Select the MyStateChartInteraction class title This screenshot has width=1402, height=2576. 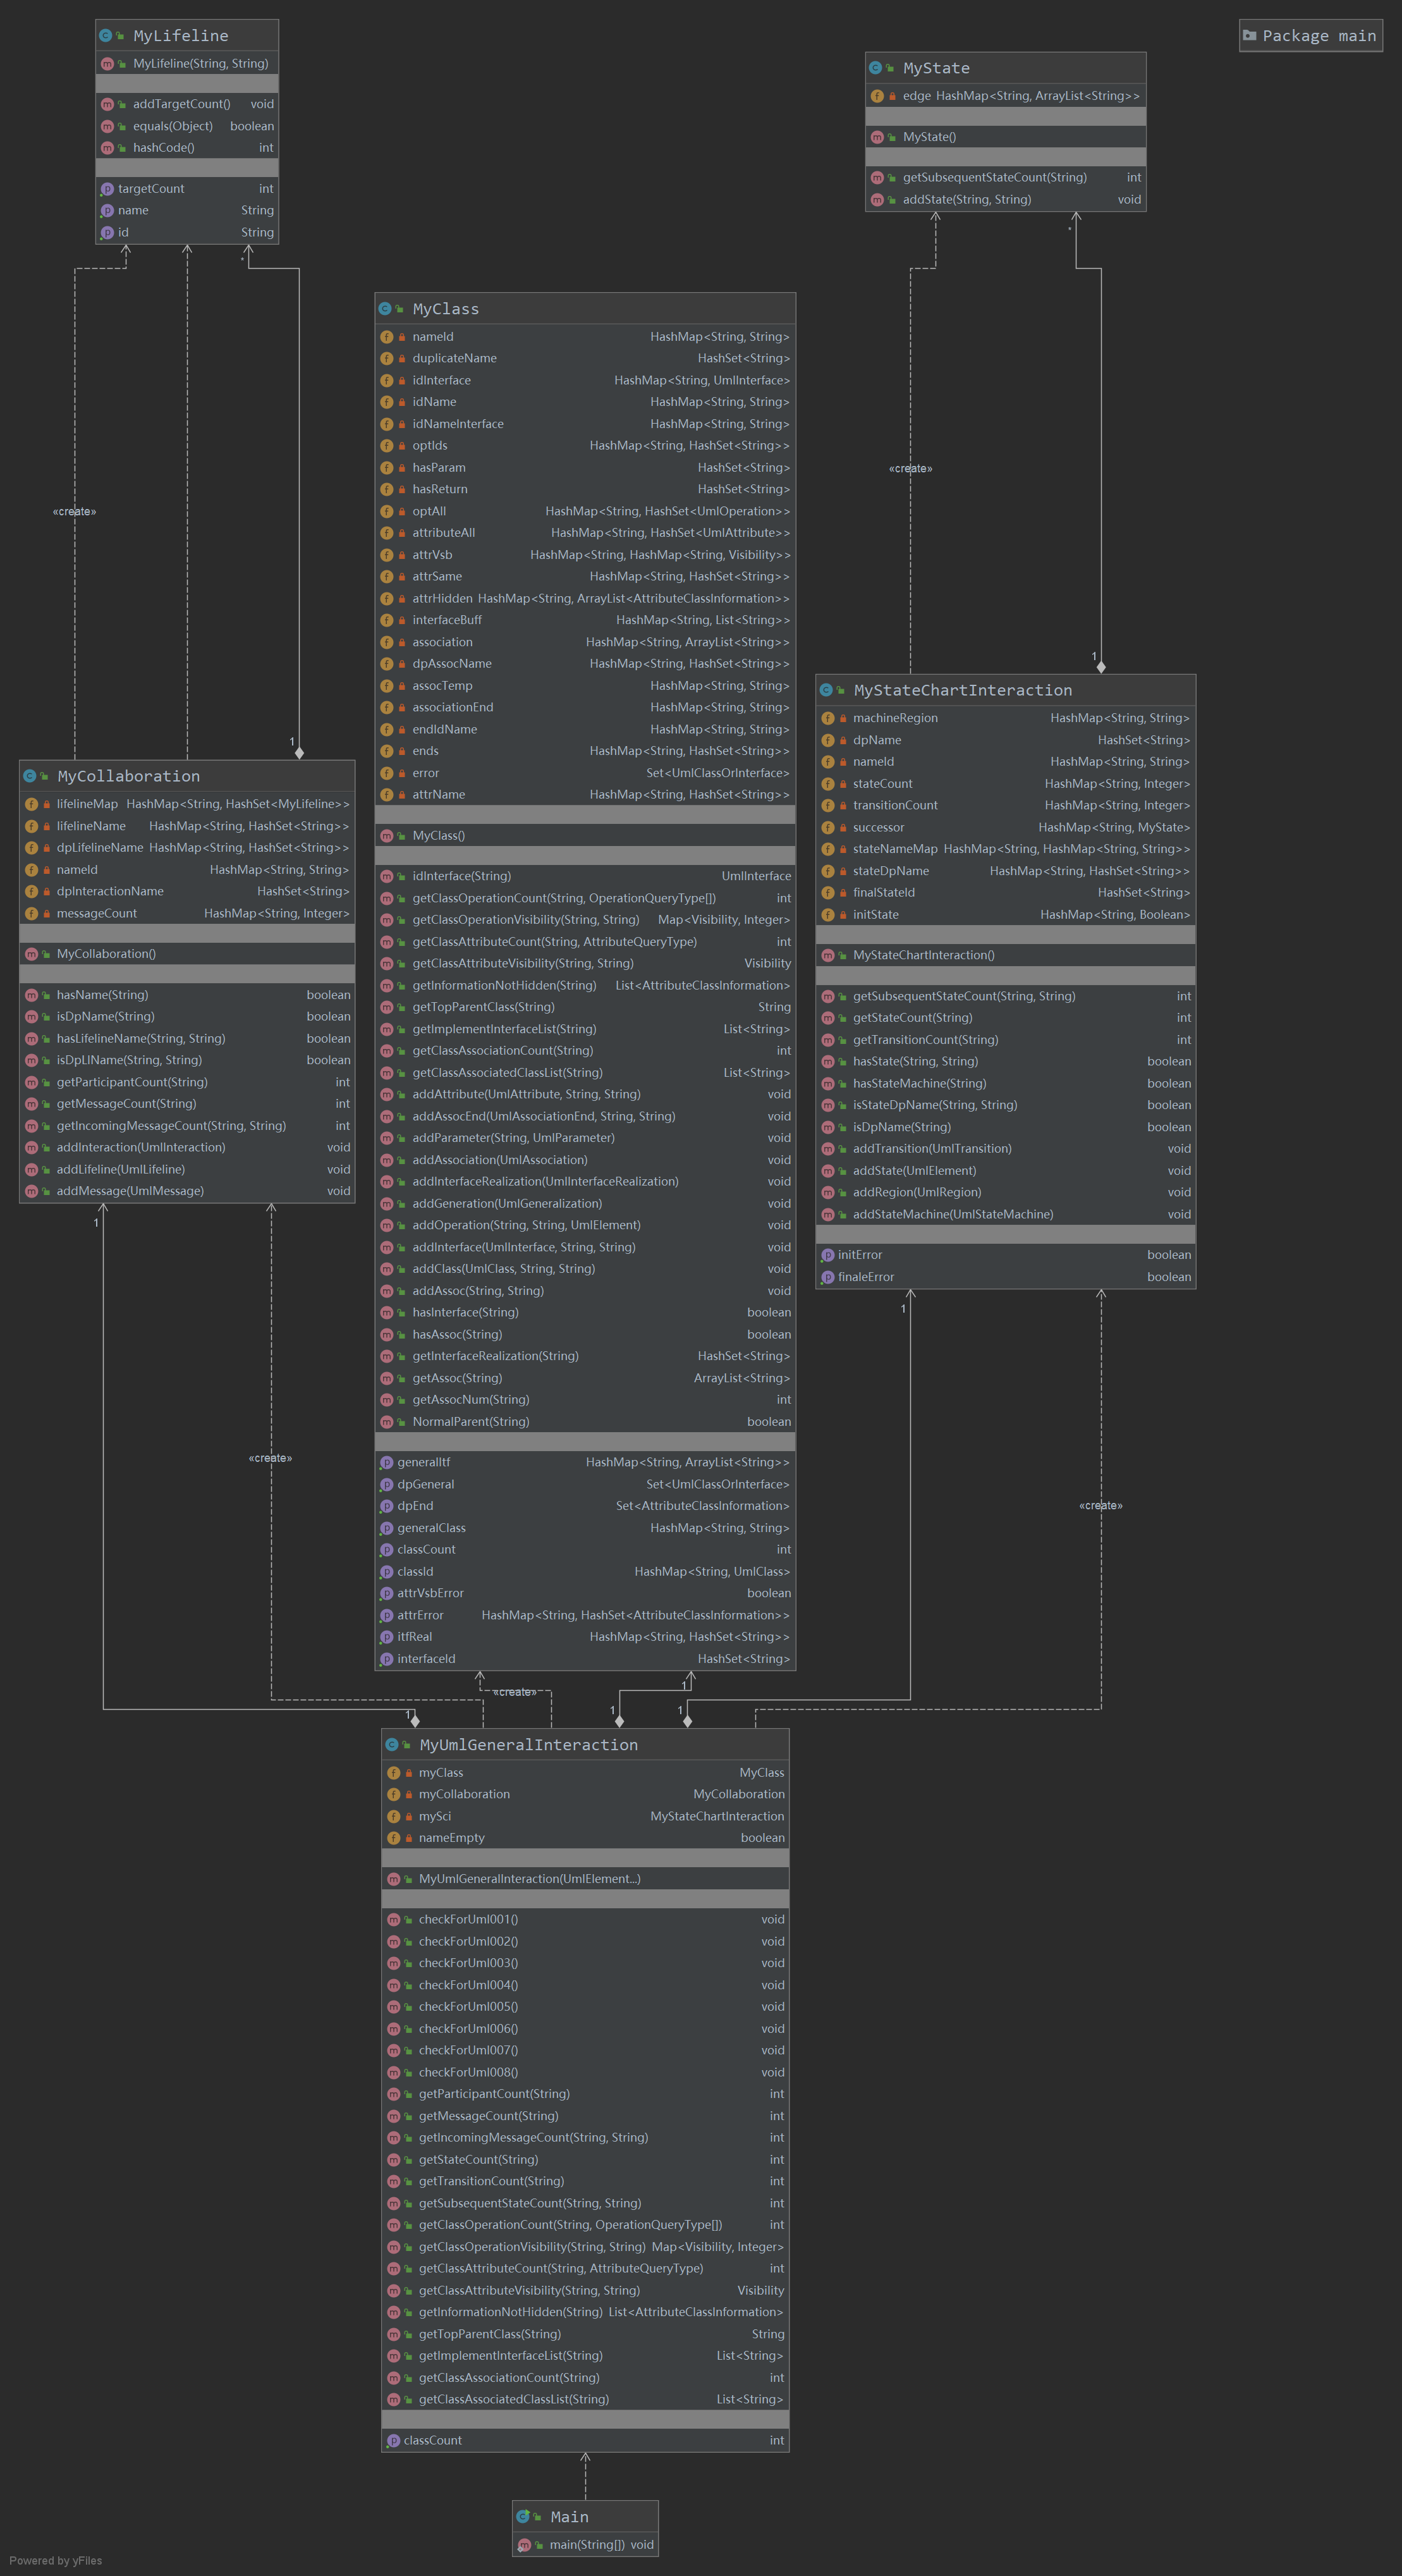pos(962,690)
